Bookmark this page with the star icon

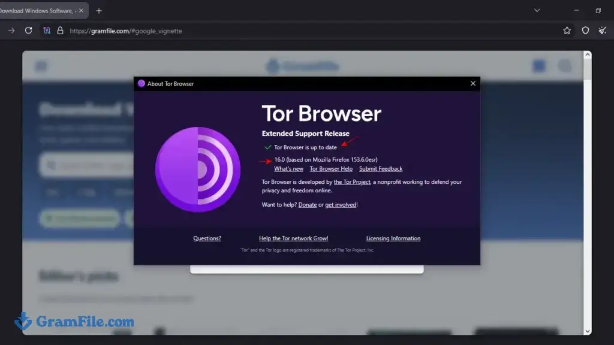(567, 31)
